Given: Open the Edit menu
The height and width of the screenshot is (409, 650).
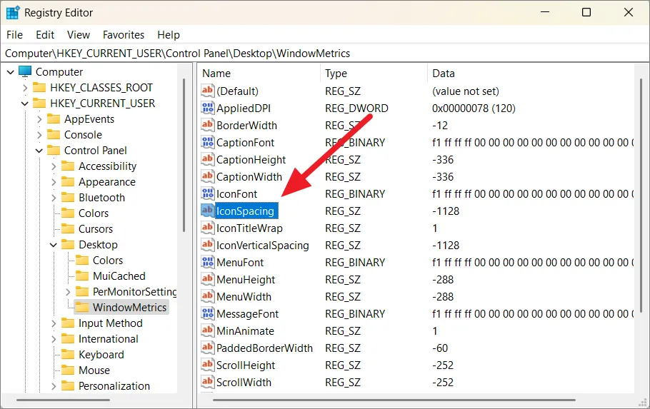Looking at the screenshot, I should pyautogui.click(x=45, y=34).
